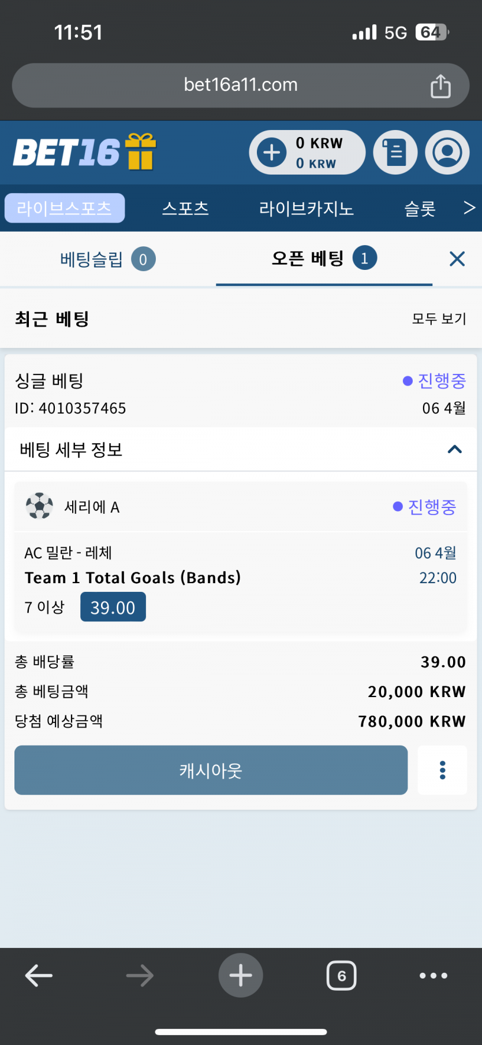Tap the browser share icon
The image size is (482, 1045).
click(x=440, y=86)
